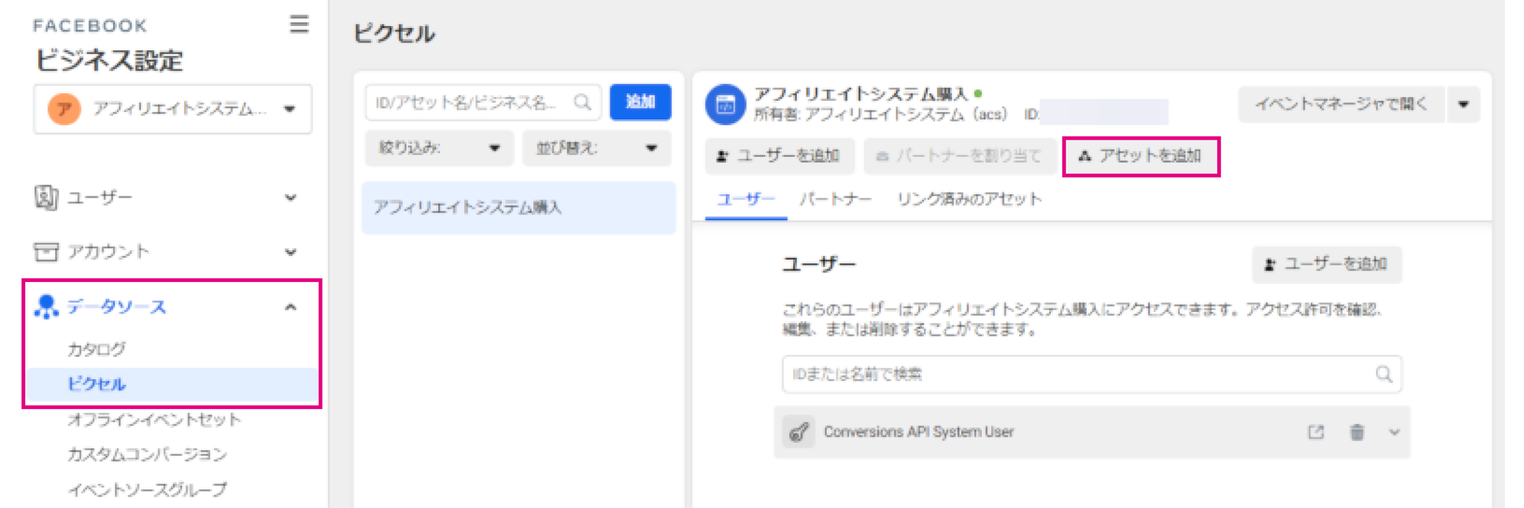Open the business account selector dropdown
This screenshot has width=1524, height=508.
click(x=173, y=109)
